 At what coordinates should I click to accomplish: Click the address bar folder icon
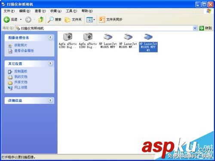[x=18, y=28]
